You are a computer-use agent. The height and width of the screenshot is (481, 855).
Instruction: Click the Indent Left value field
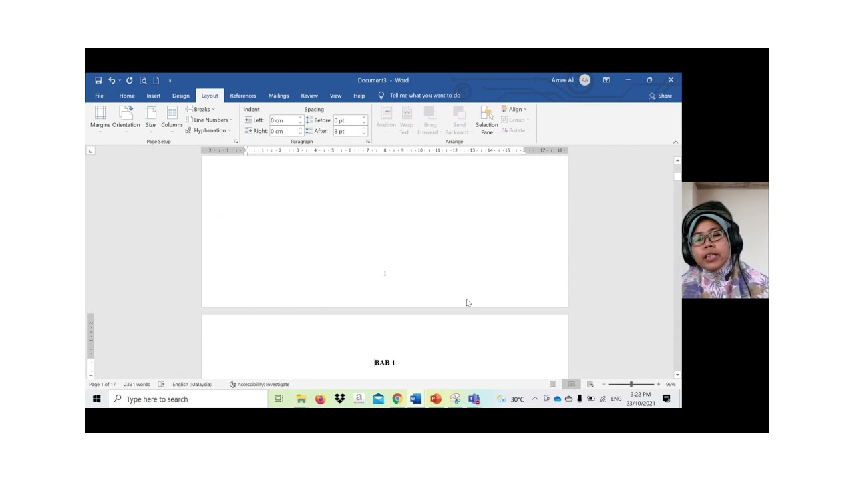[283, 120]
